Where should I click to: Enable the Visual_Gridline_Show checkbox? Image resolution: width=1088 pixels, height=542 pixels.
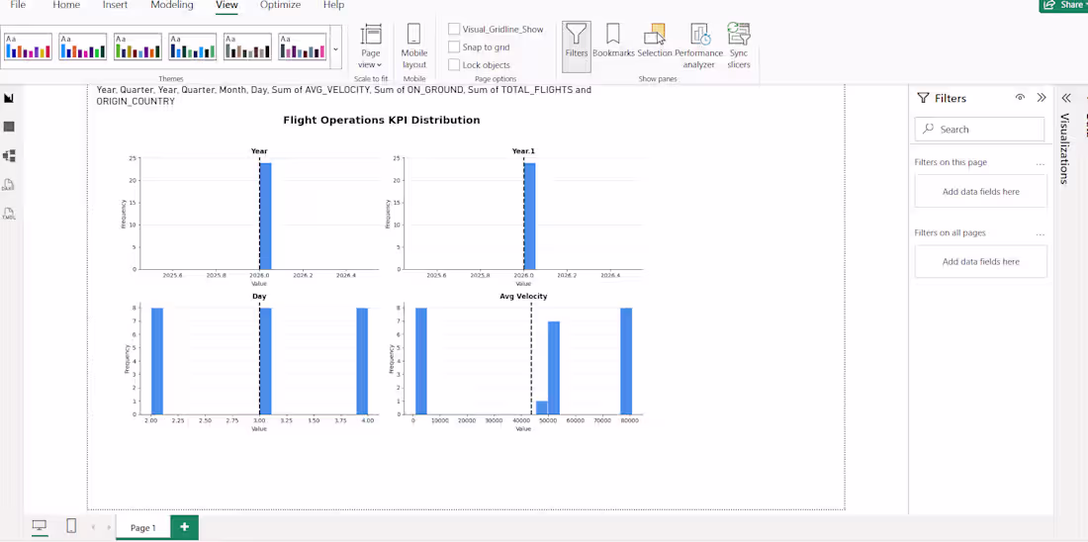[x=454, y=29]
